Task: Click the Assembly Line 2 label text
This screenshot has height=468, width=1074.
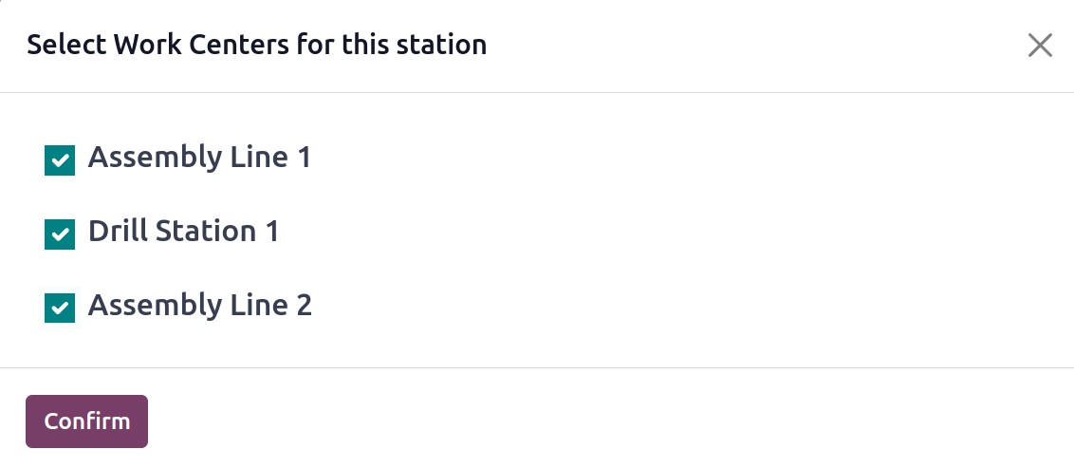Action: coord(200,305)
